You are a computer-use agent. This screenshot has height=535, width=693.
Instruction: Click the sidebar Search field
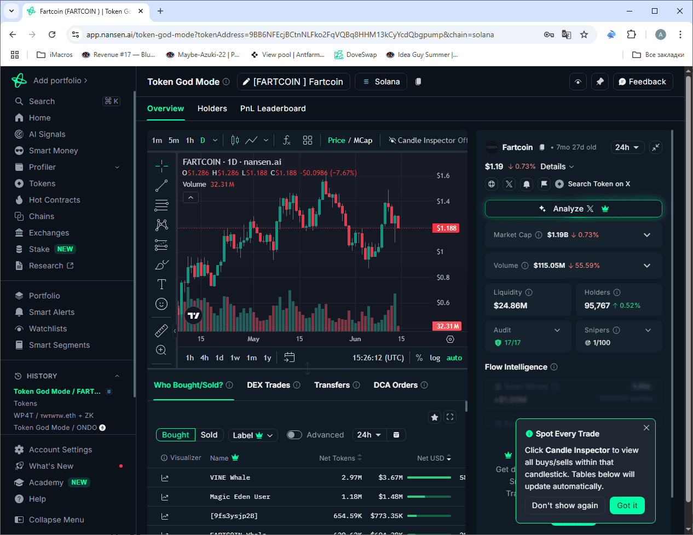[67, 101]
